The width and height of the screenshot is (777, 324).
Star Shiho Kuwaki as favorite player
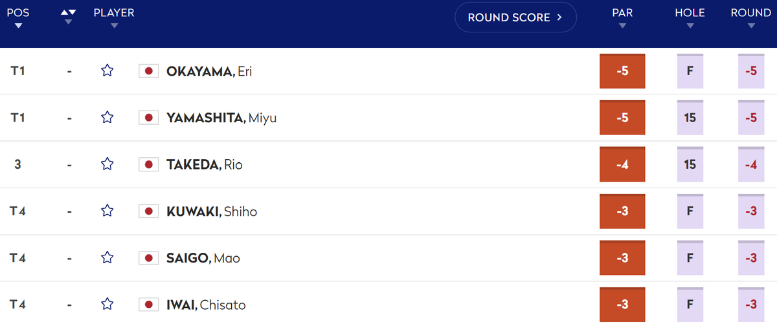tap(107, 211)
